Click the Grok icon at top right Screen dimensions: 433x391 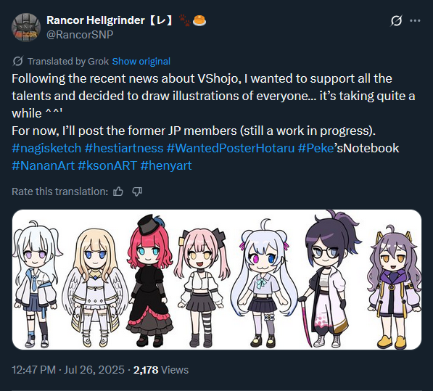coord(396,21)
